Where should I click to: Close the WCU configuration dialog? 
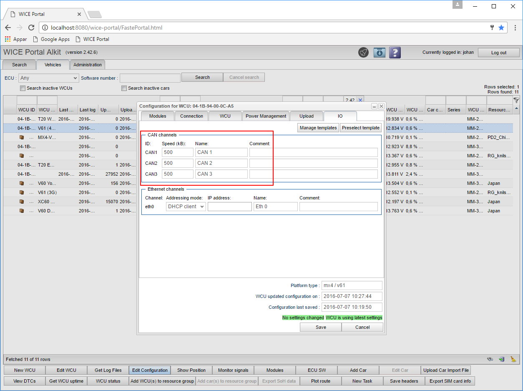[x=381, y=106]
